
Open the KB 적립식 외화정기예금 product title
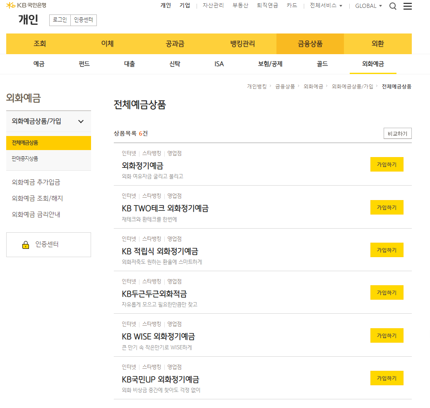160,251
